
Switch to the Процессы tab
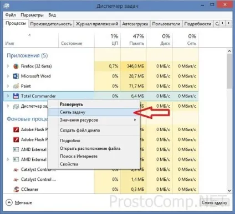pyautogui.click(x=16, y=23)
